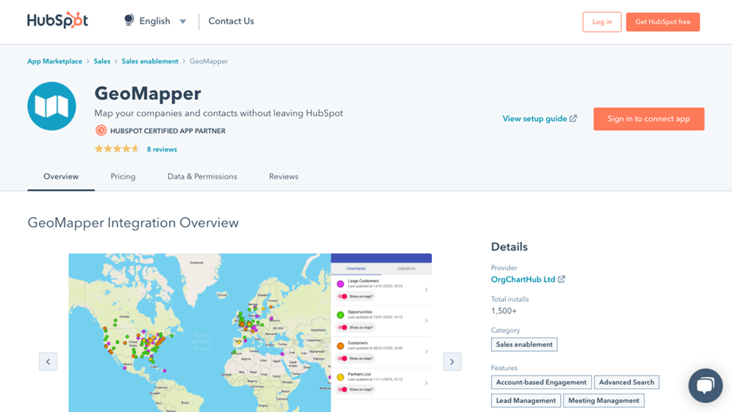Expand the Customers row chevron
The width and height of the screenshot is (732, 412).
(x=426, y=352)
